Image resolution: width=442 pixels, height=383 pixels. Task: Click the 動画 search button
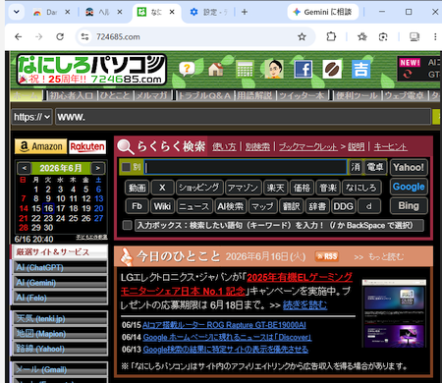137,188
